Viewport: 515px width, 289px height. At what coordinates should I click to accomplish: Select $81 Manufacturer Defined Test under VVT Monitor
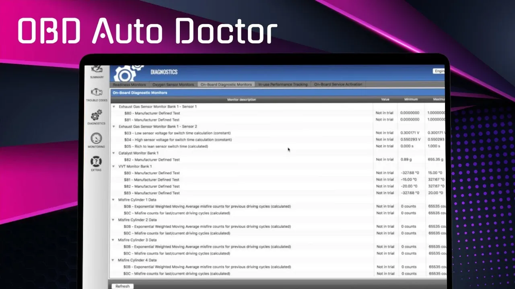point(278,180)
